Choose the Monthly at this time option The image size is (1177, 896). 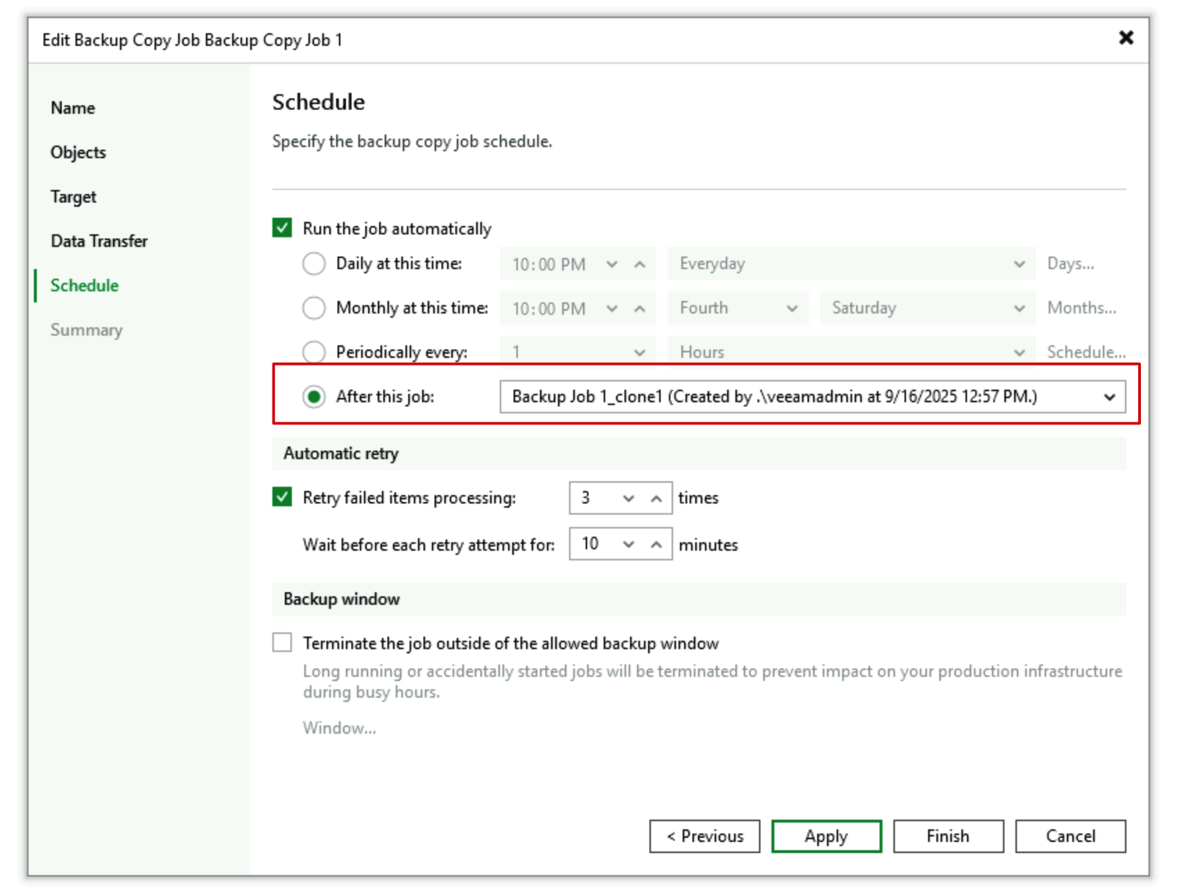coord(314,308)
